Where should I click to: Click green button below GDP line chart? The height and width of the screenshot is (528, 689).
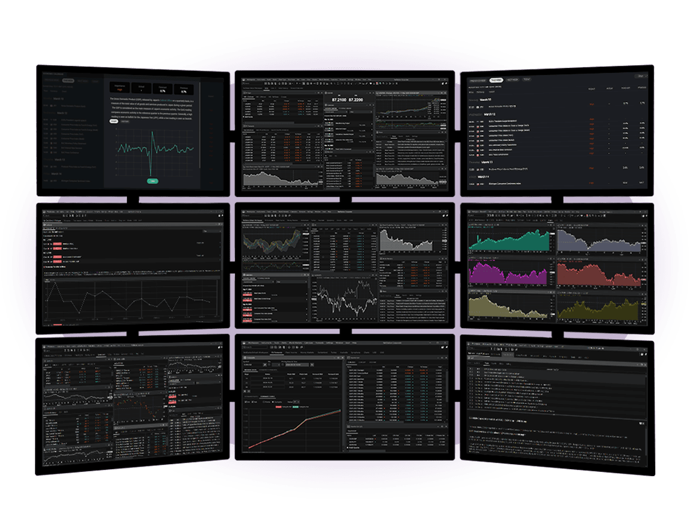pos(153,181)
